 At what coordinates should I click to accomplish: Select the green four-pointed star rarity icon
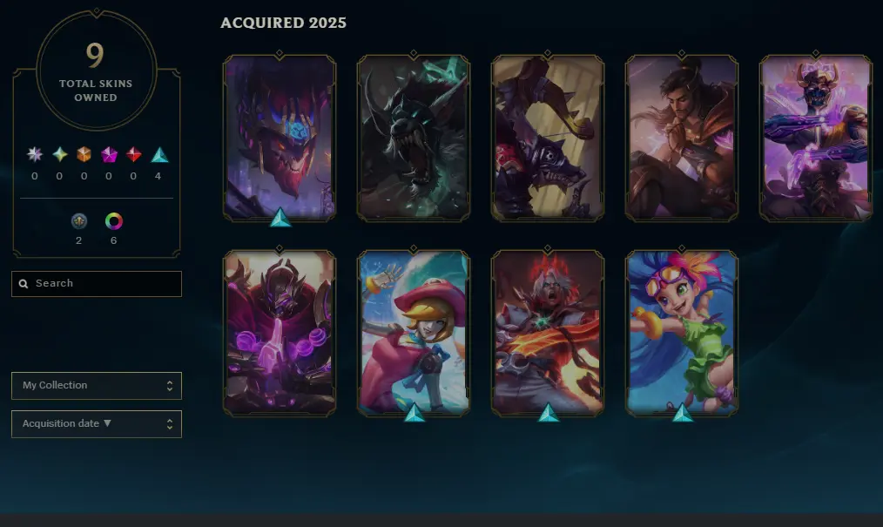click(60, 154)
